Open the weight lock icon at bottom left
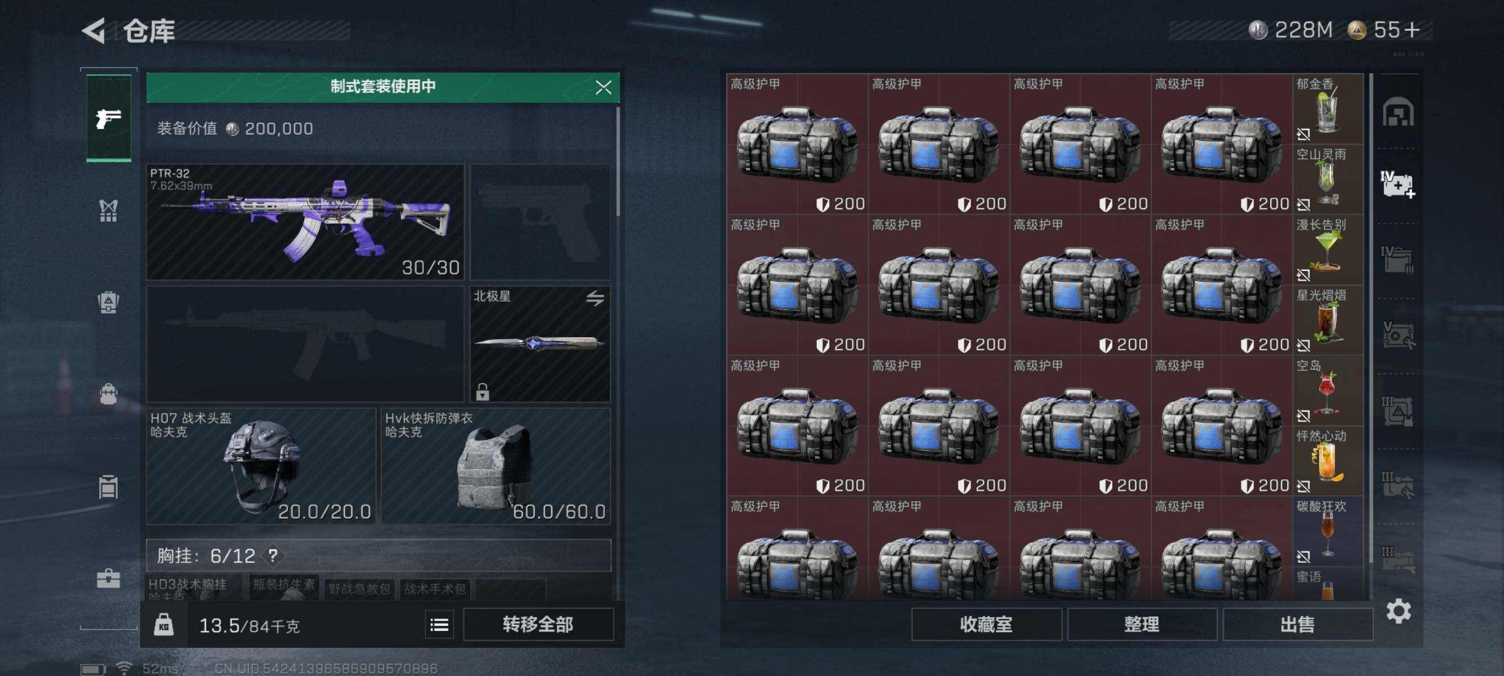 pyautogui.click(x=163, y=625)
